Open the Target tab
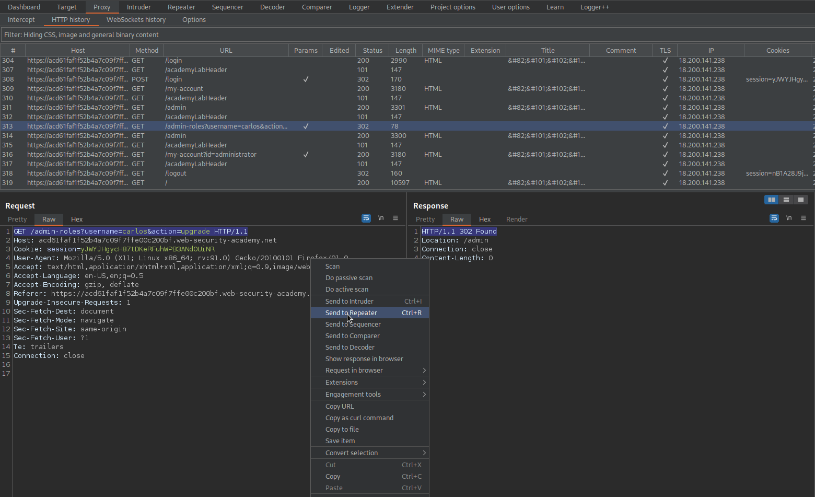The width and height of the screenshot is (815, 497). click(66, 7)
